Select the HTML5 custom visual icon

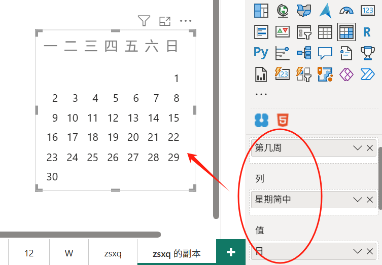click(x=283, y=120)
